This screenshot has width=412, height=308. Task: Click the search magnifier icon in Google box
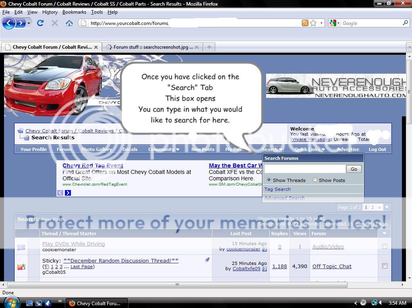pyautogui.click(x=405, y=23)
